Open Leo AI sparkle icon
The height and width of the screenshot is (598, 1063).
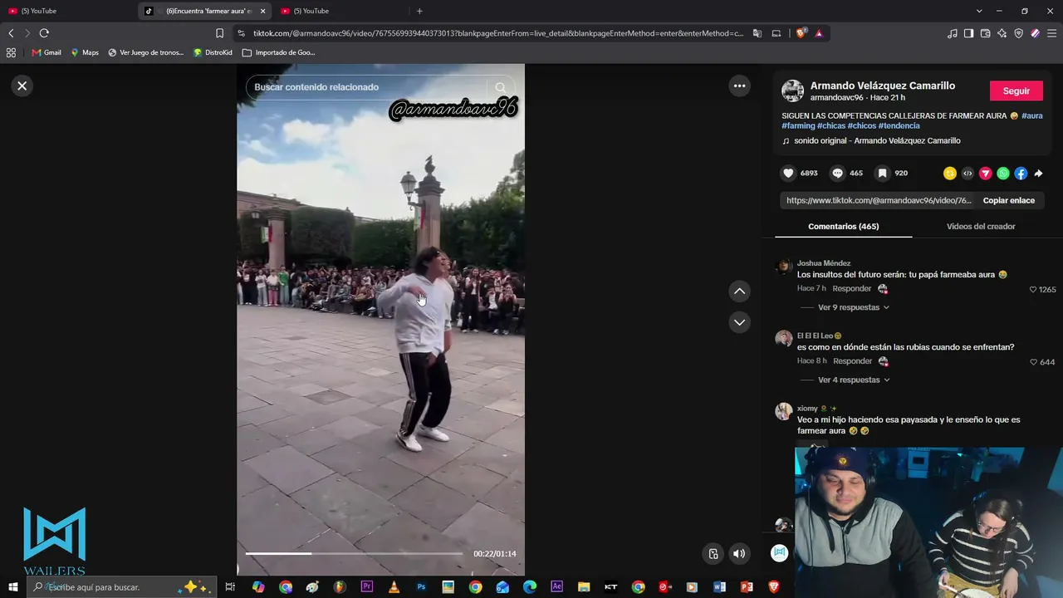point(1002,33)
